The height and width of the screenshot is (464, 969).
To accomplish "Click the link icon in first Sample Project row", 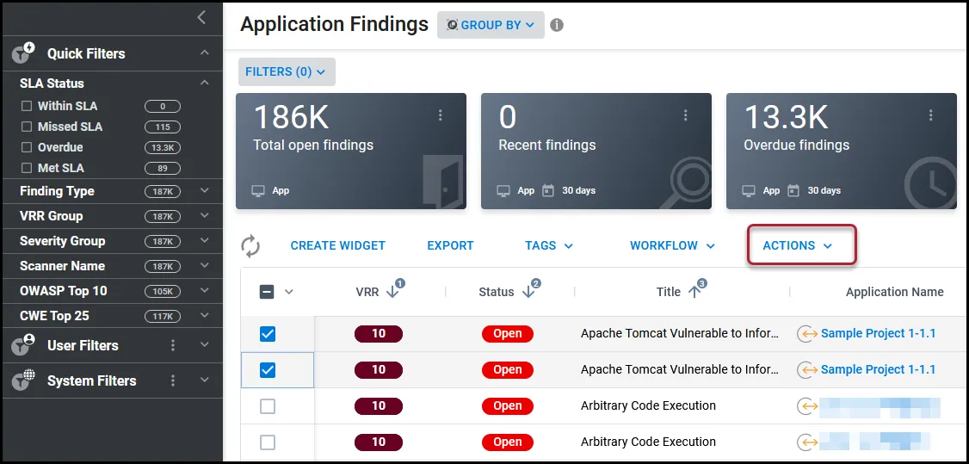I will 805,334.
